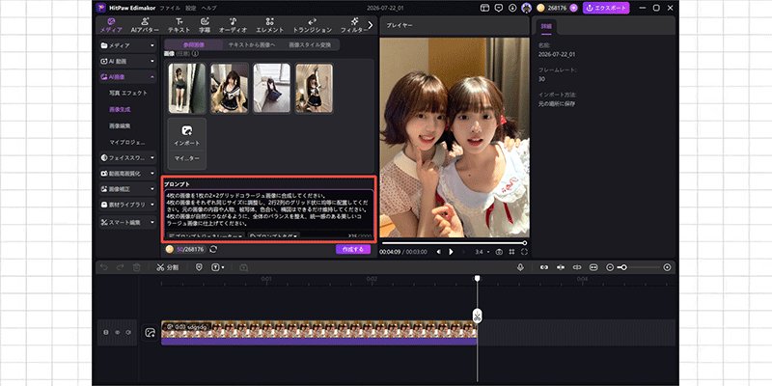Click the timeline zoom-out minus icon
772x386 pixels.
tap(610, 267)
